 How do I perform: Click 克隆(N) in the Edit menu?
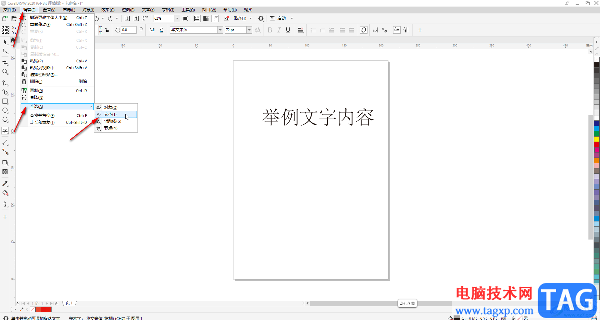[x=57, y=98]
